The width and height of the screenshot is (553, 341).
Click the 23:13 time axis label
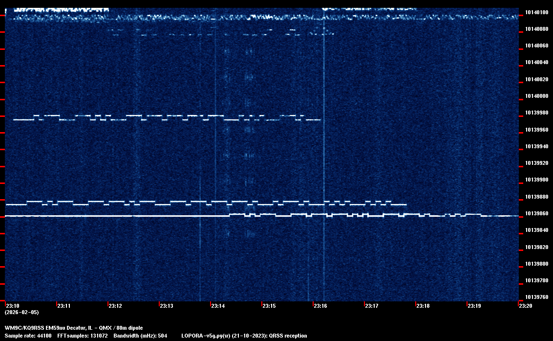click(166, 306)
